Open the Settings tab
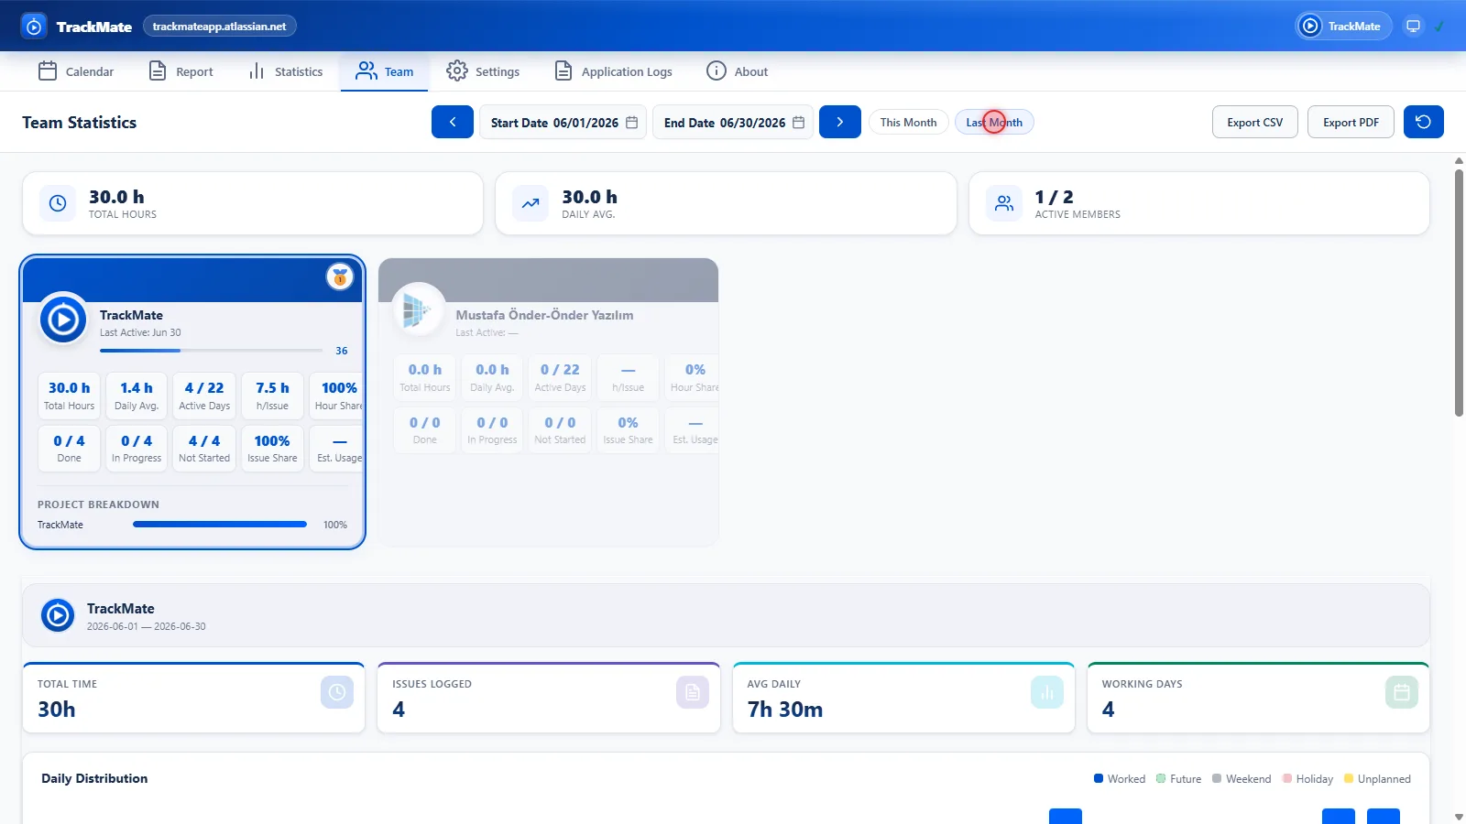This screenshot has width=1466, height=824. 483,71
